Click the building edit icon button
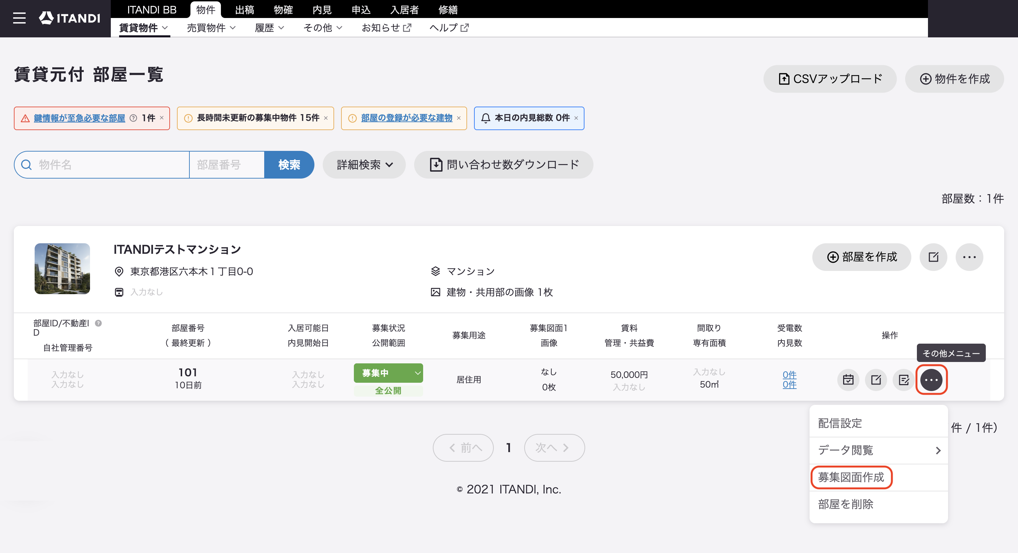The image size is (1018, 553). click(934, 257)
